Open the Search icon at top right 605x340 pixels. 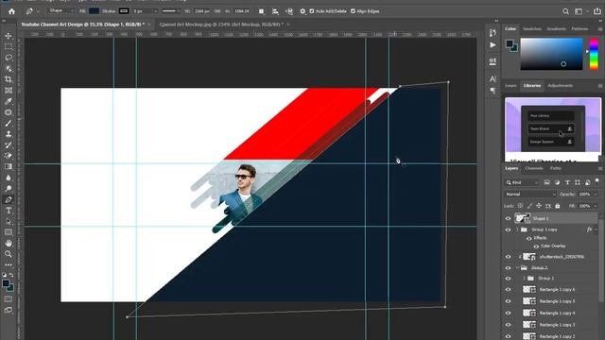click(x=565, y=11)
